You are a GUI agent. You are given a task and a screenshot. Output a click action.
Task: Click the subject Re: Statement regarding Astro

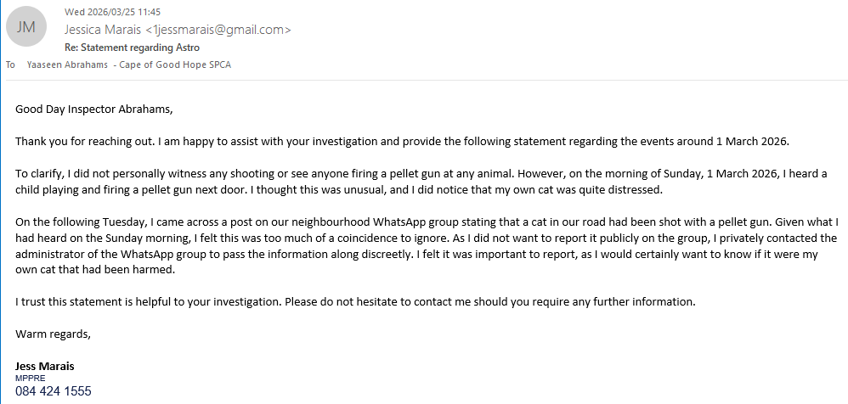(132, 48)
